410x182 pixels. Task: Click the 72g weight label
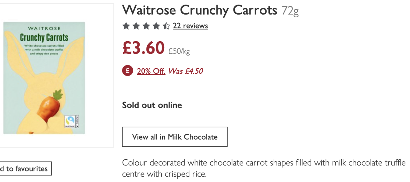pyautogui.click(x=290, y=11)
